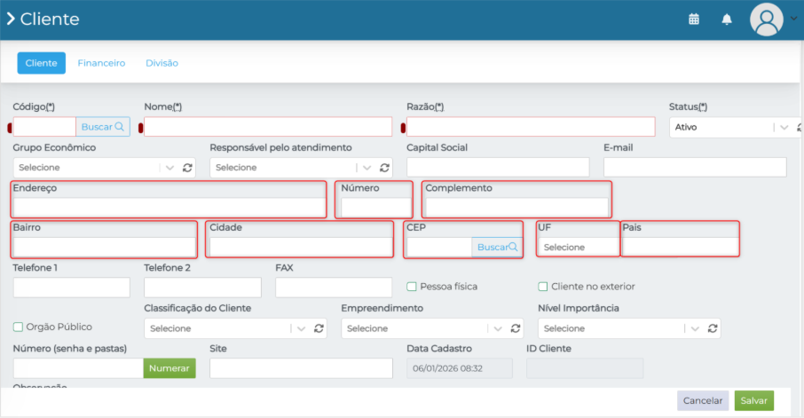This screenshot has height=418, width=804.
Task: Focus the Cidade input field
Action: pos(301,248)
